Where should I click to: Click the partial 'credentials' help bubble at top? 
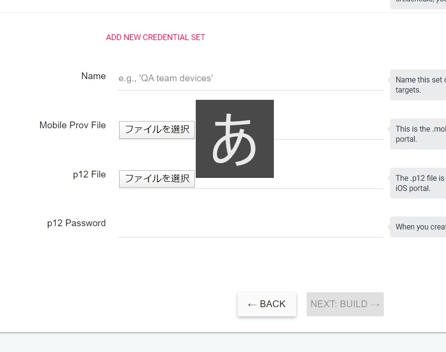click(418, 4)
